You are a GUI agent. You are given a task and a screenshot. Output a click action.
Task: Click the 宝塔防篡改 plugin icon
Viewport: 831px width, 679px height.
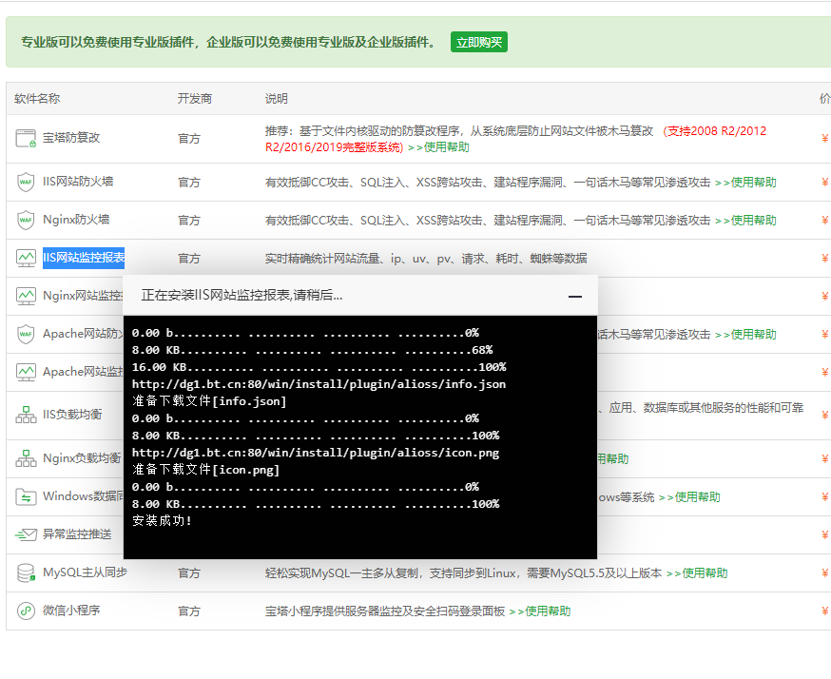tap(26, 138)
